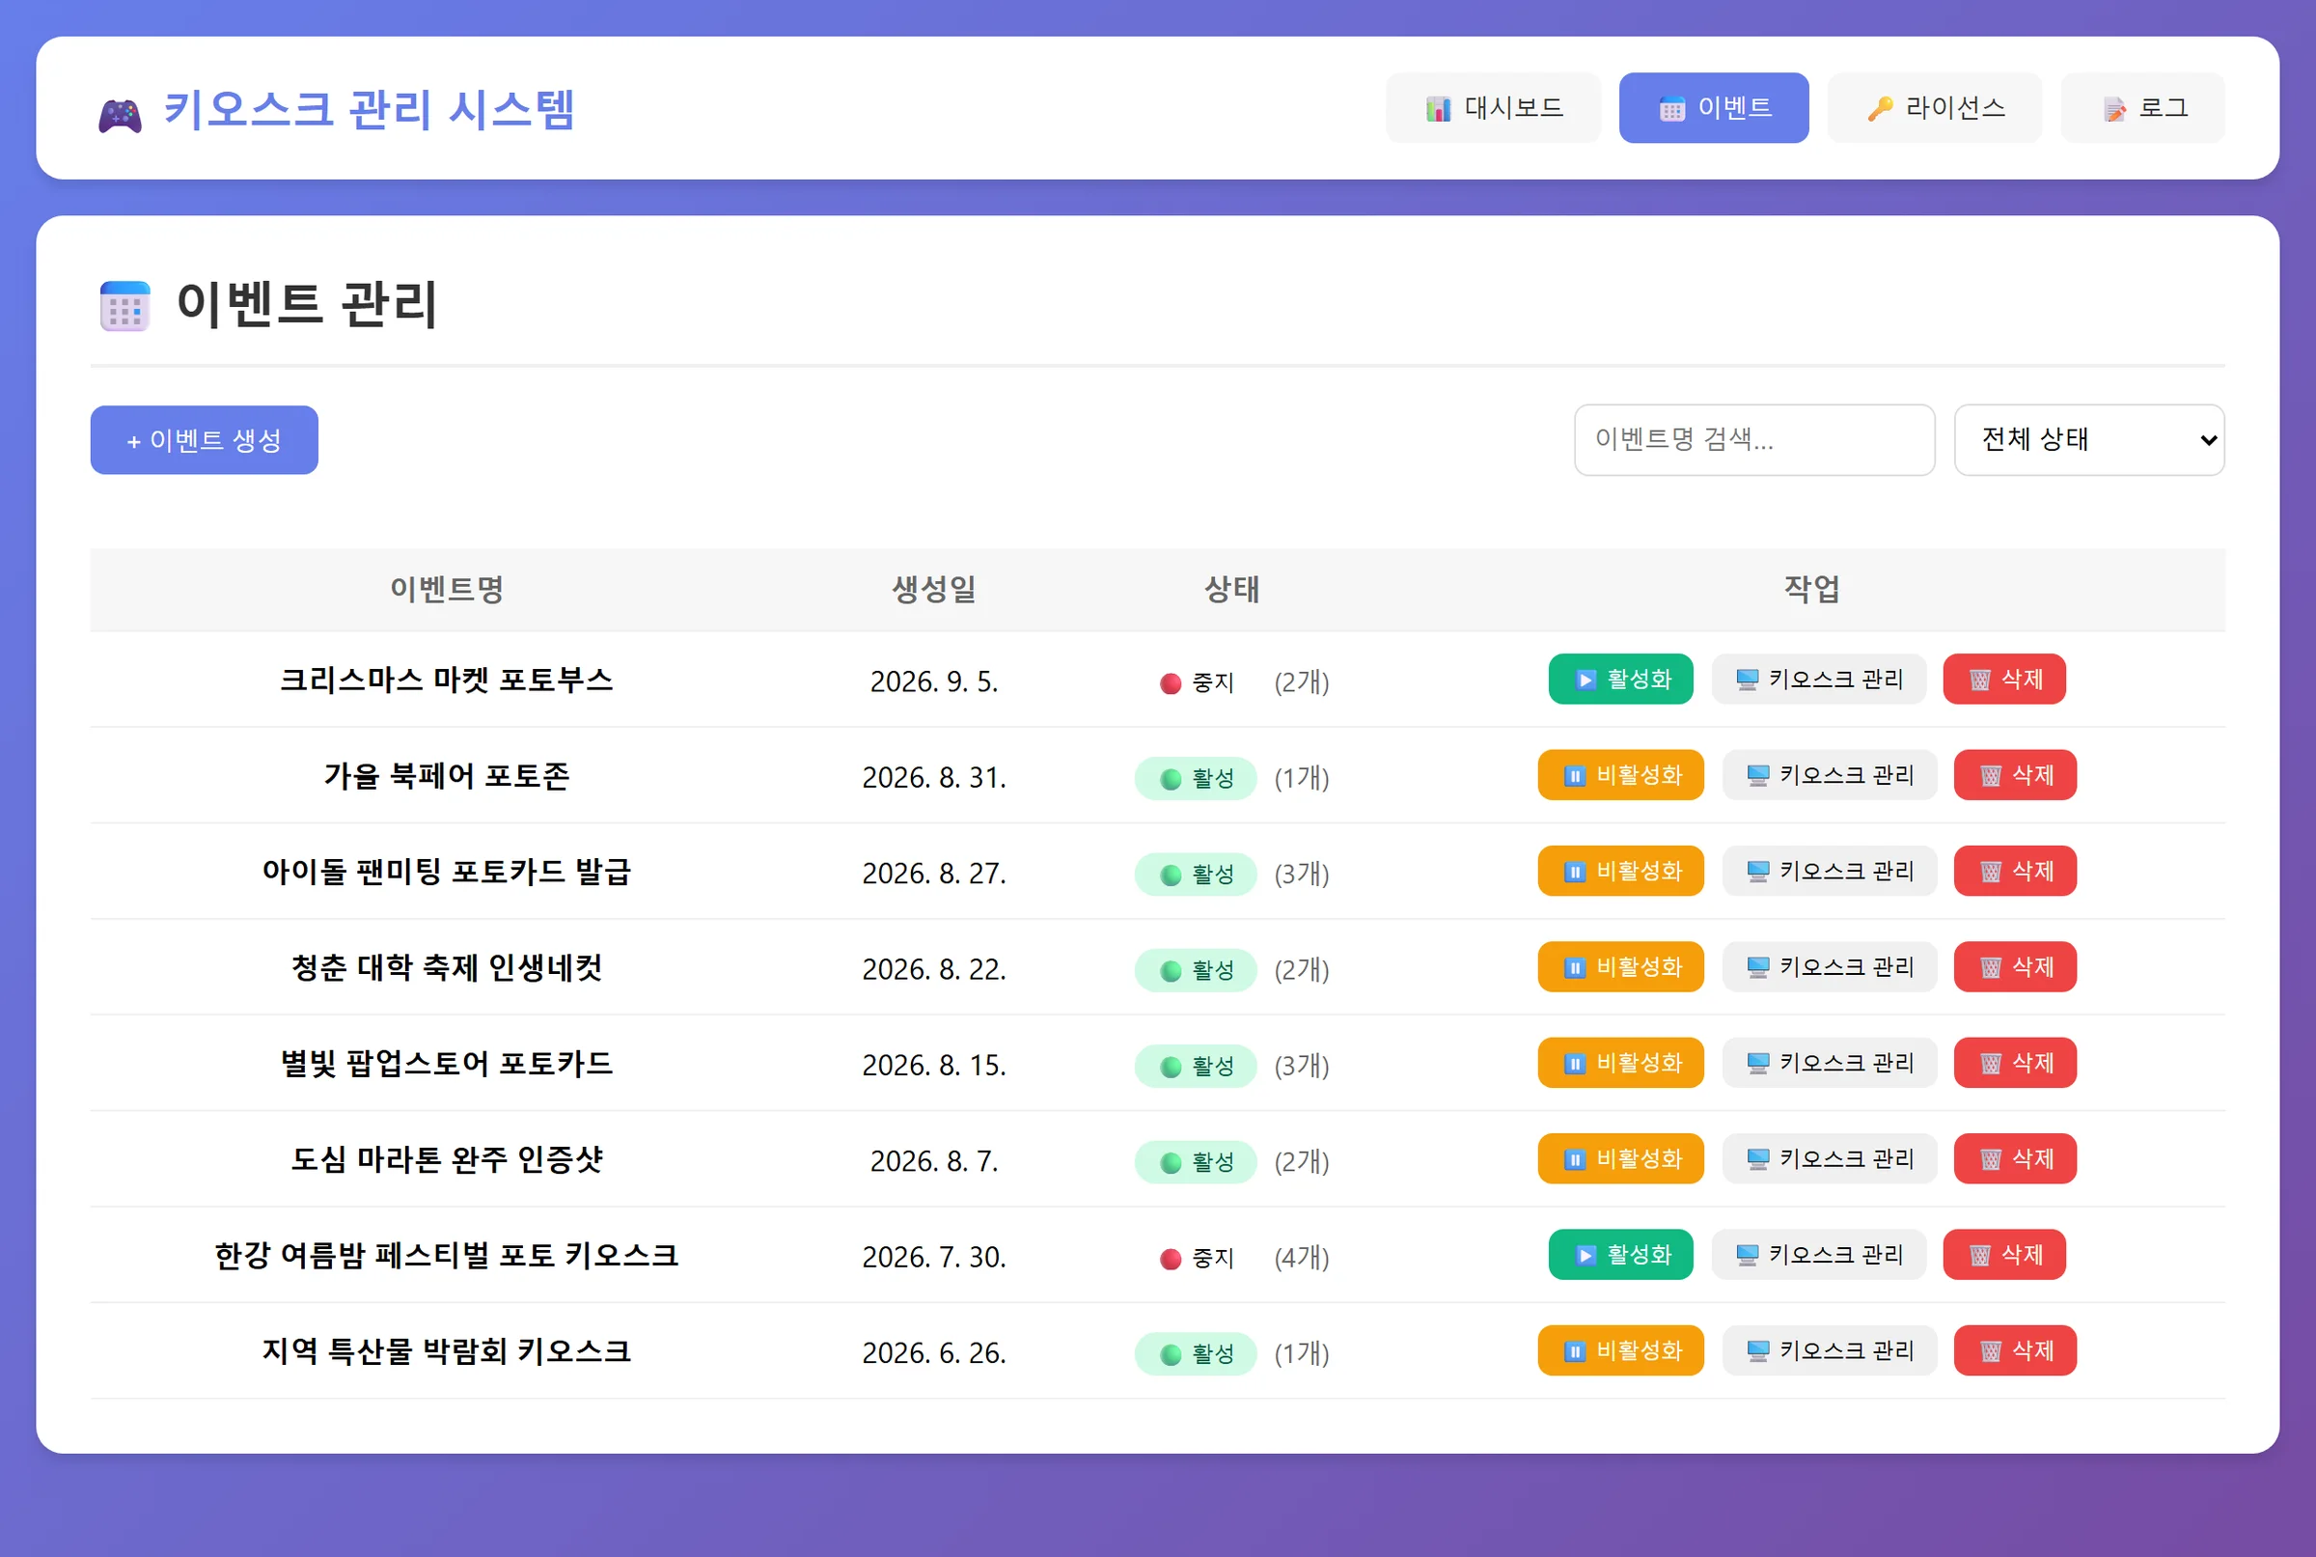The image size is (2316, 1557).
Task: Open 키오스크 관리 for 크리스마스 마켓 포토부스
Action: [1819, 680]
